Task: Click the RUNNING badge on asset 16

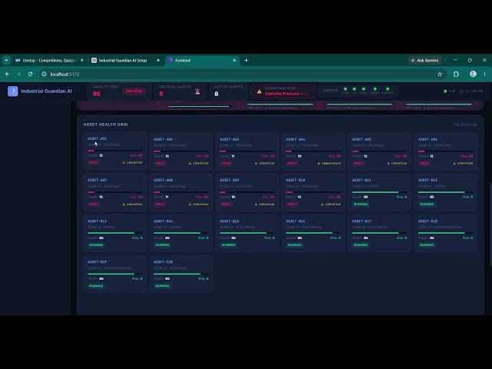Action: [x=294, y=245]
